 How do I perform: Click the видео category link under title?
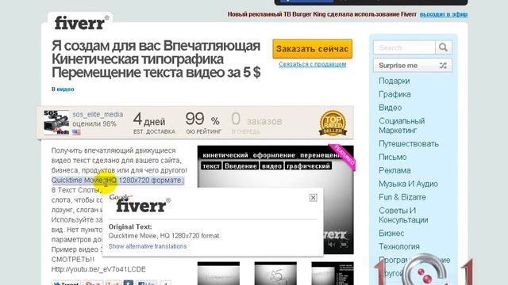[65, 89]
